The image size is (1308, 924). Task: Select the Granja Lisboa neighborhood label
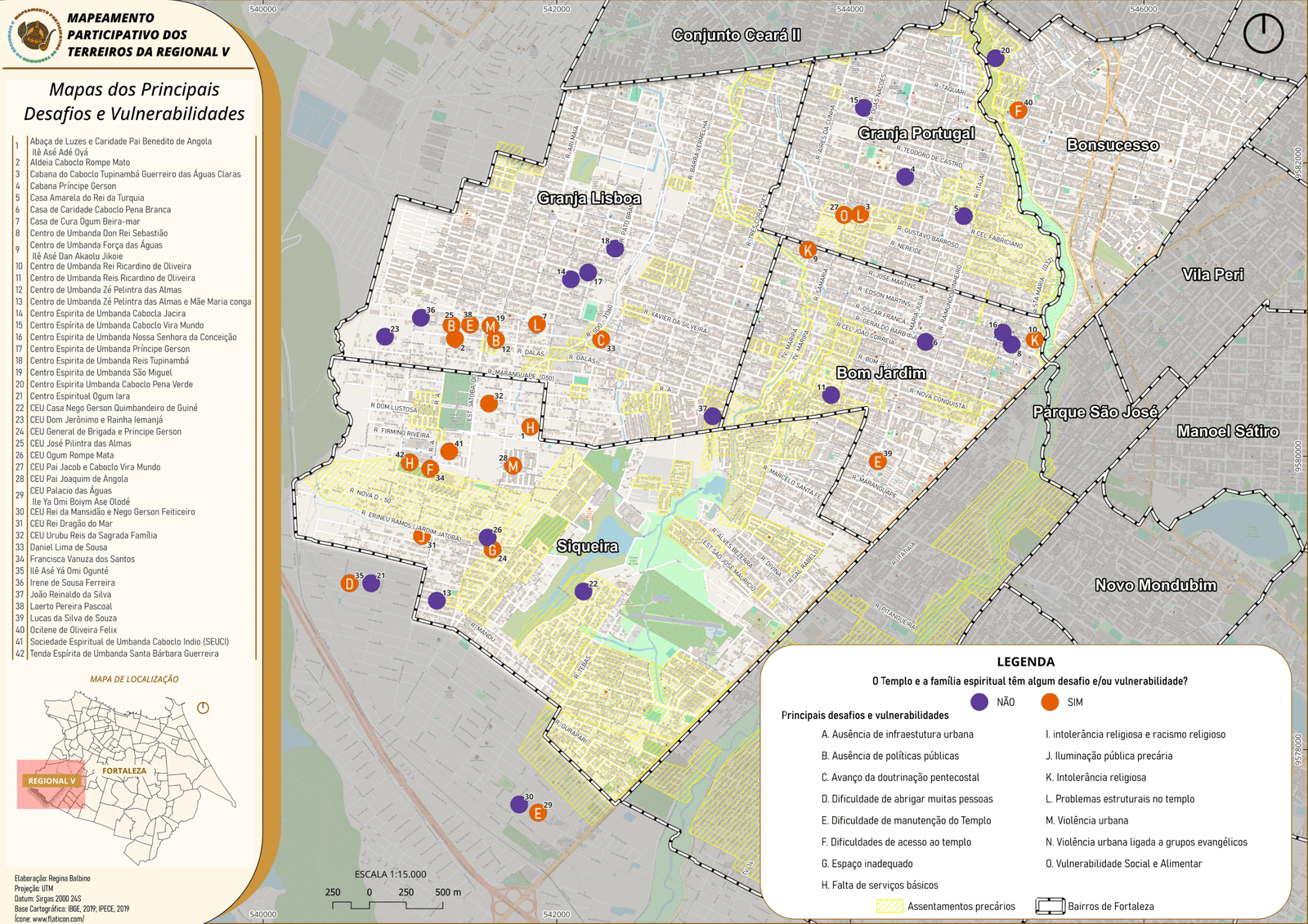(589, 199)
